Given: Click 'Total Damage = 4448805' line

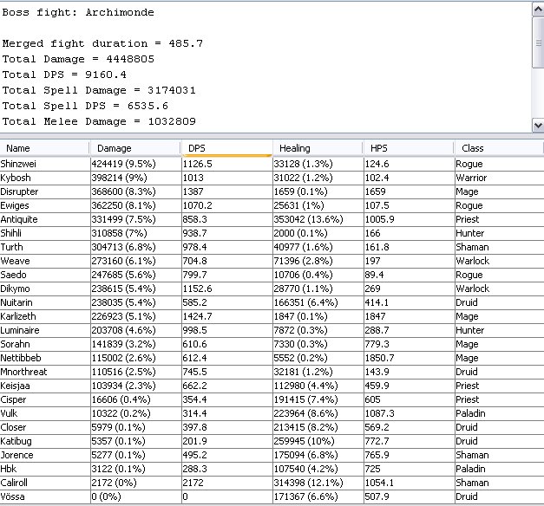Looking at the screenshot, I should (78, 59).
